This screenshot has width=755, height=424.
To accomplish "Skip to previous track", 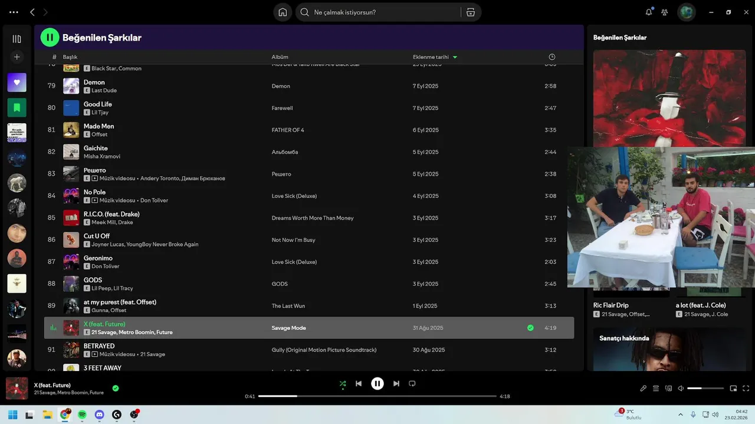I will pyautogui.click(x=359, y=383).
